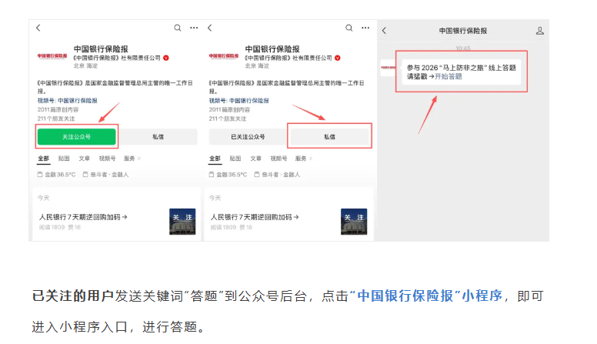Open article 人民银行7天期逆回购加码 on green-button screen
This screenshot has height=344, width=597.
point(83,217)
